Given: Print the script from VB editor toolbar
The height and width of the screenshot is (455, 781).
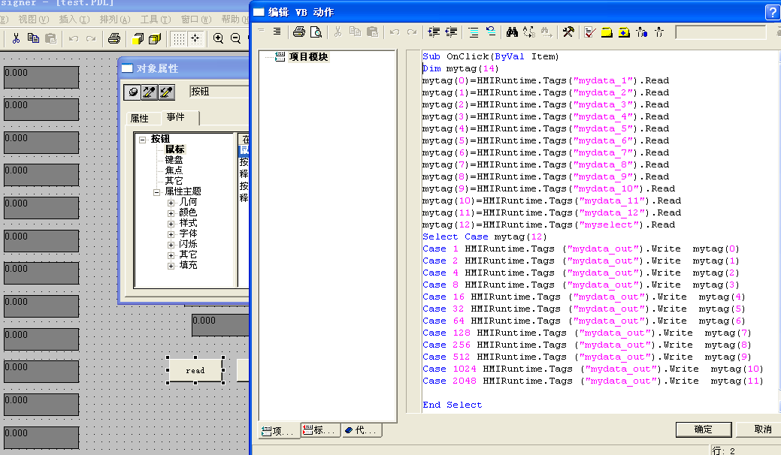Looking at the screenshot, I should [x=299, y=32].
